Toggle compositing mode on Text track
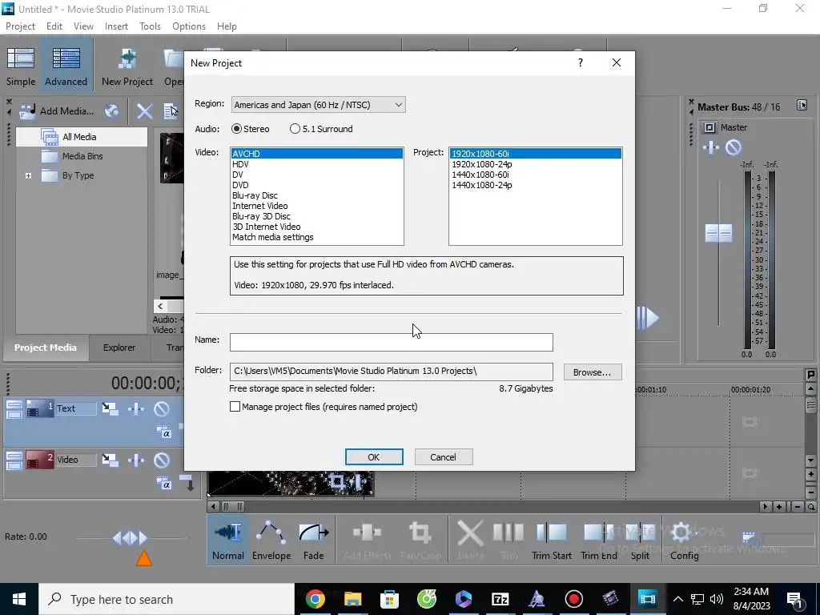 tap(163, 432)
